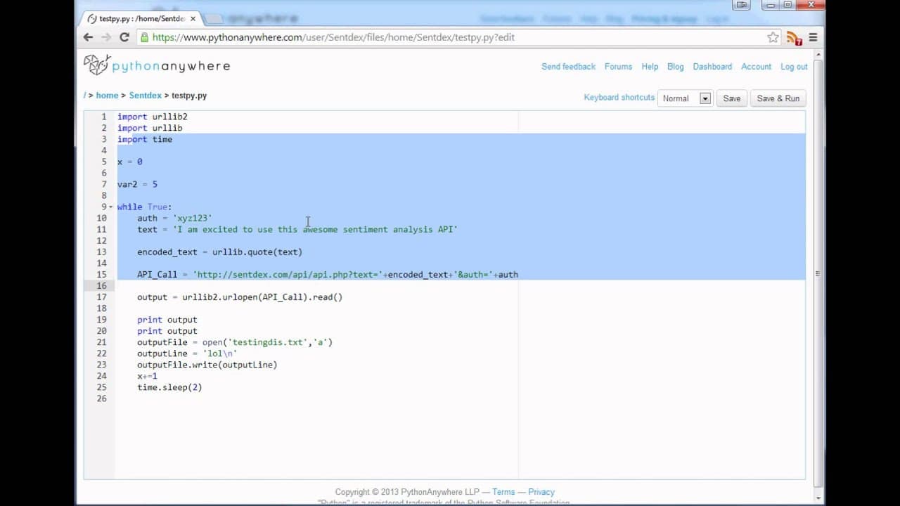Click outputFile.write(outputLine) on line 23
The height and width of the screenshot is (506, 900).
[x=207, y=364]
